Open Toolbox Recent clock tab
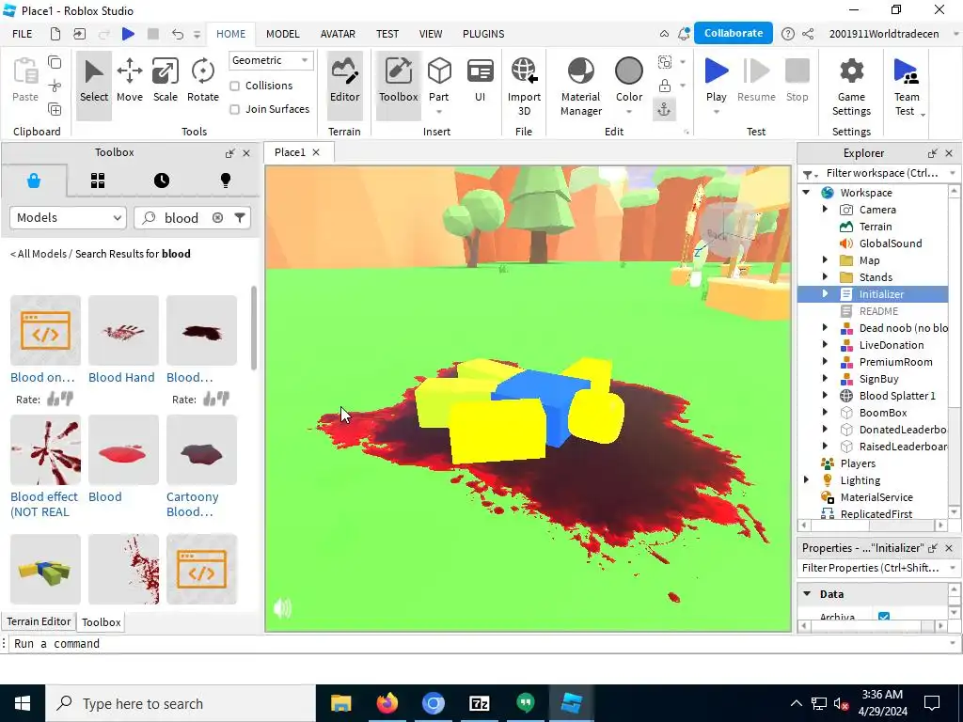Viewport: 963px width, 722px height. [162, 180]
